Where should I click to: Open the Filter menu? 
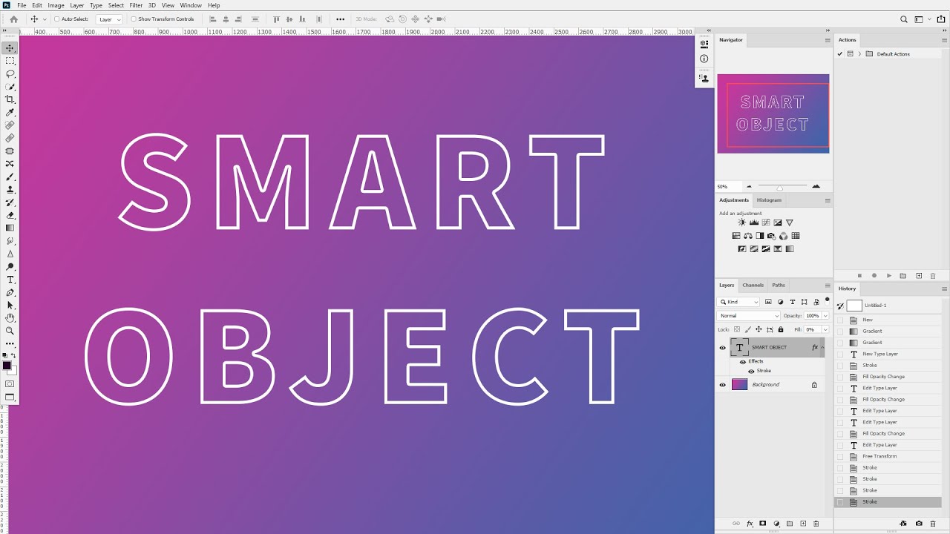pos(136,5)
